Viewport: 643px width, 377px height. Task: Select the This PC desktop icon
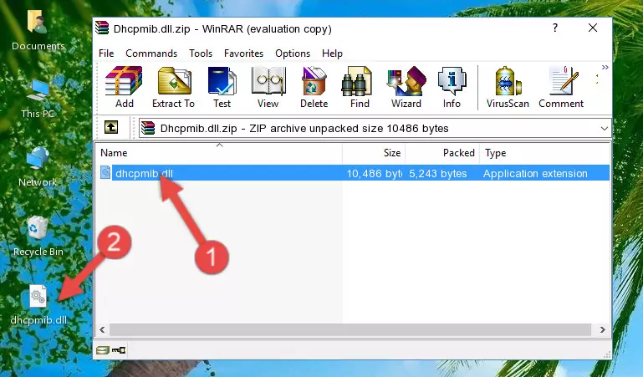coord(38,99)
